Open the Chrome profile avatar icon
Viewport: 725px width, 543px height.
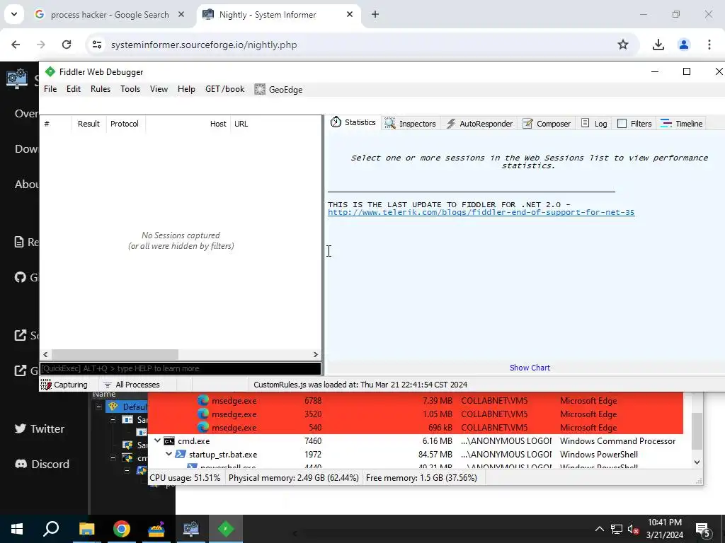(x=683, y=45)
